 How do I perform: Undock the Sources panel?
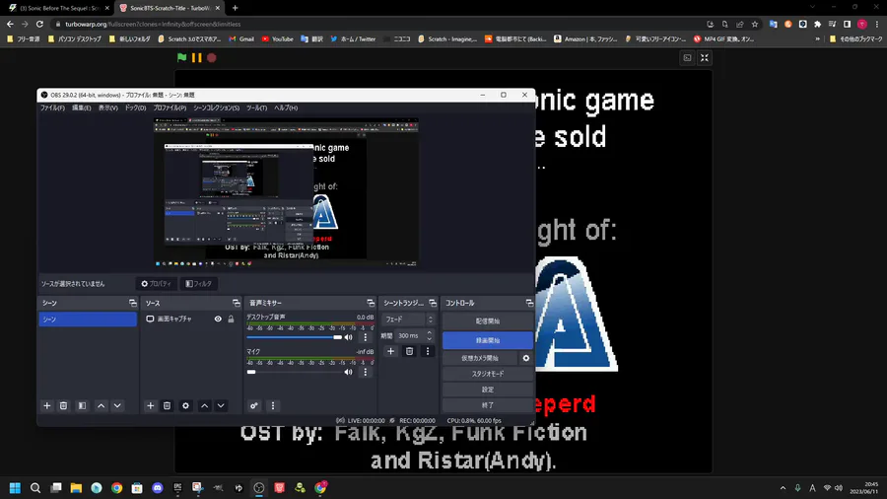pyautogui.click(x=236, y=304)
